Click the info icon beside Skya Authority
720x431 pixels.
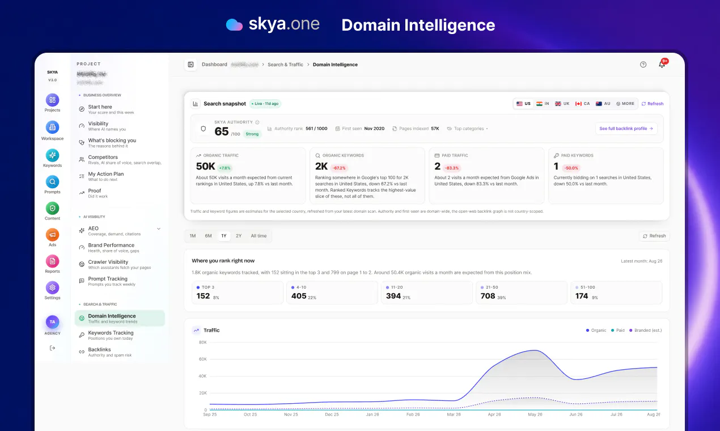(257, 122)
